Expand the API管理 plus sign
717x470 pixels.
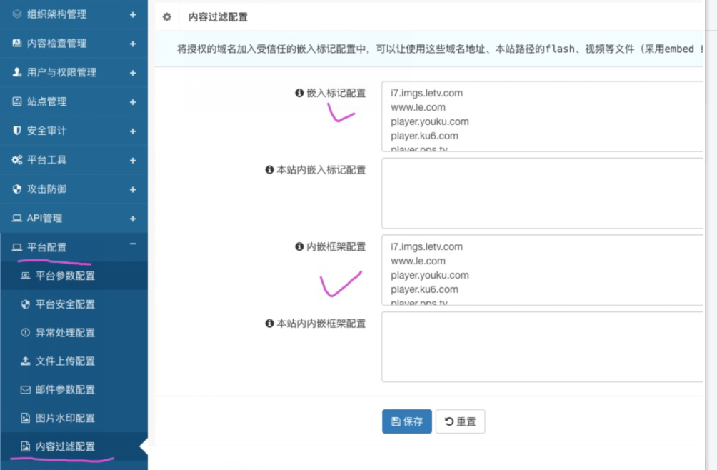tap(133, 219)
